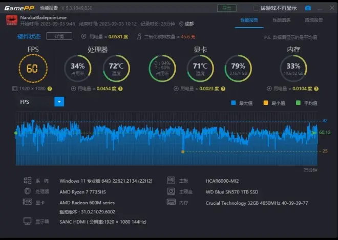Click the average 60.12 arrow marker

click(314, 133)
